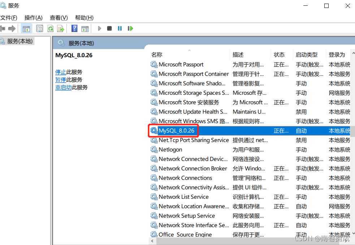Viewport: 355px width, 245px height.
Task: Sort by the 名称 column header
Action: pyautogui.click(x=189, y=55)
